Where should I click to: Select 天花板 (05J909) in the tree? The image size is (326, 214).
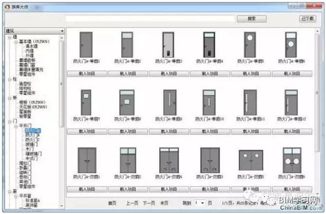33,107
